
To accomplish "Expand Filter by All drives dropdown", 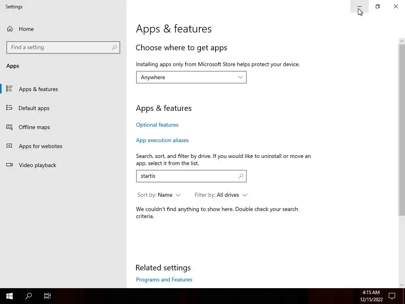I will pyautogui.click(x=221, y=195).
